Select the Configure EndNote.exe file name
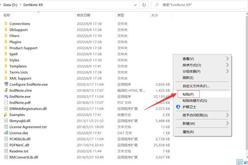Image resolution: width=248 pixels, height=165 pixels. pyautogui.click(x=28, y=84)
